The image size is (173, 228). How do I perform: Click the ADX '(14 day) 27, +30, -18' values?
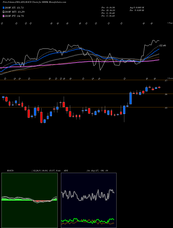[97, 171]
